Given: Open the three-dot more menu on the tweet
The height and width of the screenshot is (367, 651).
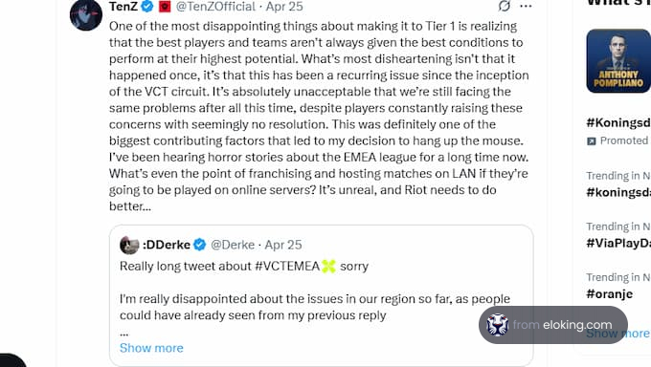Looking at the screenshot, I should [x=526, y=7].
